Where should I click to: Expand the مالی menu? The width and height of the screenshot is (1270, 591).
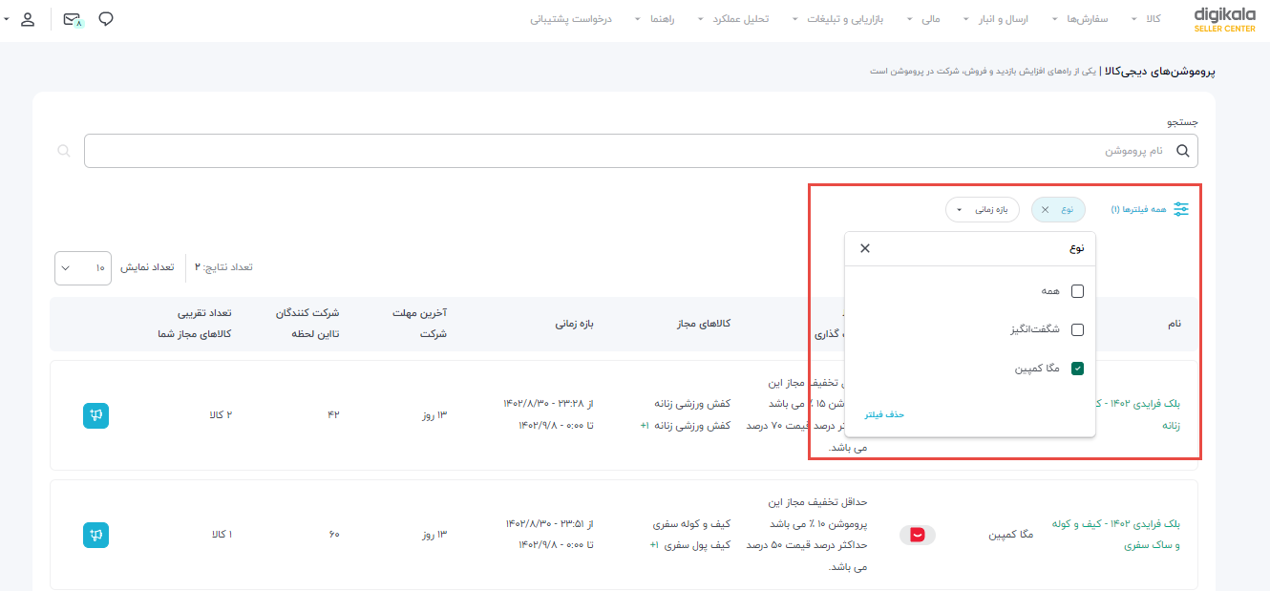pos(923,19)
